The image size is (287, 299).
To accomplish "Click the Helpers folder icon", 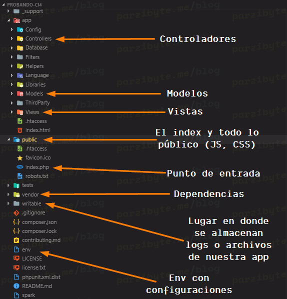I will (x=20, y=66).
